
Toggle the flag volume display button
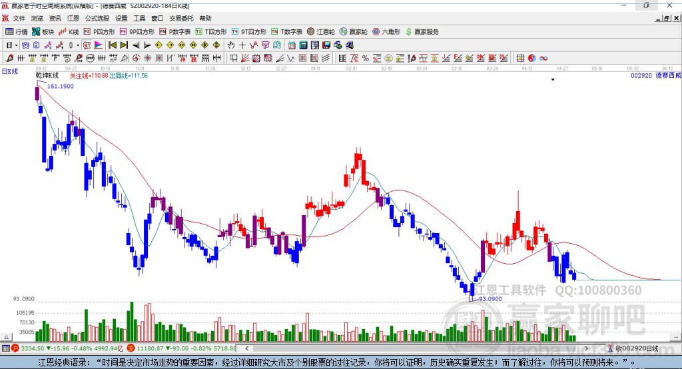(x=99, y=45)
